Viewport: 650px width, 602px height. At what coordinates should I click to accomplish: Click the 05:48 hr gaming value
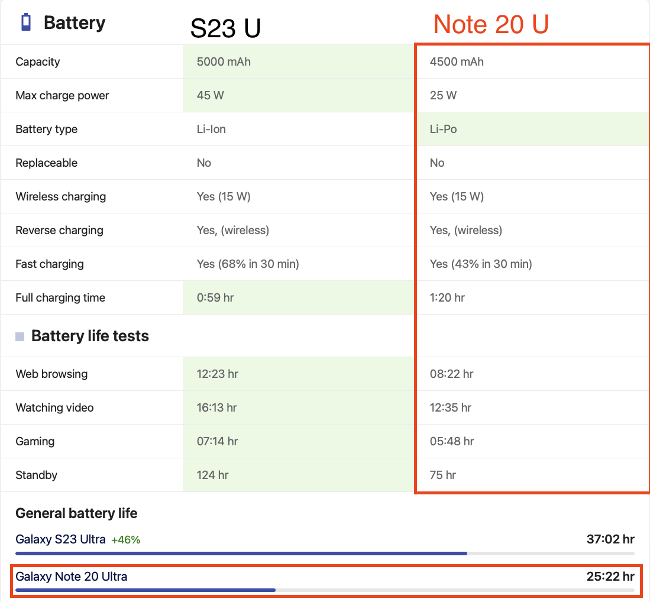tap(452, 442)
